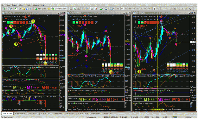The height and width of the screenshot is (119, 198).
Task: Open the File menu
Action: point(3,5)
